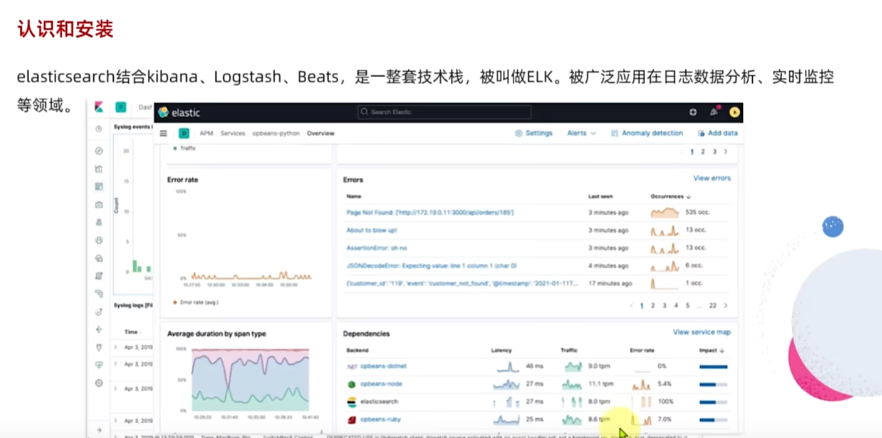The width and height of the screenshot is (882, 438).
Task: Click the green D space avatar beside APM
Action: pos(184,133)
